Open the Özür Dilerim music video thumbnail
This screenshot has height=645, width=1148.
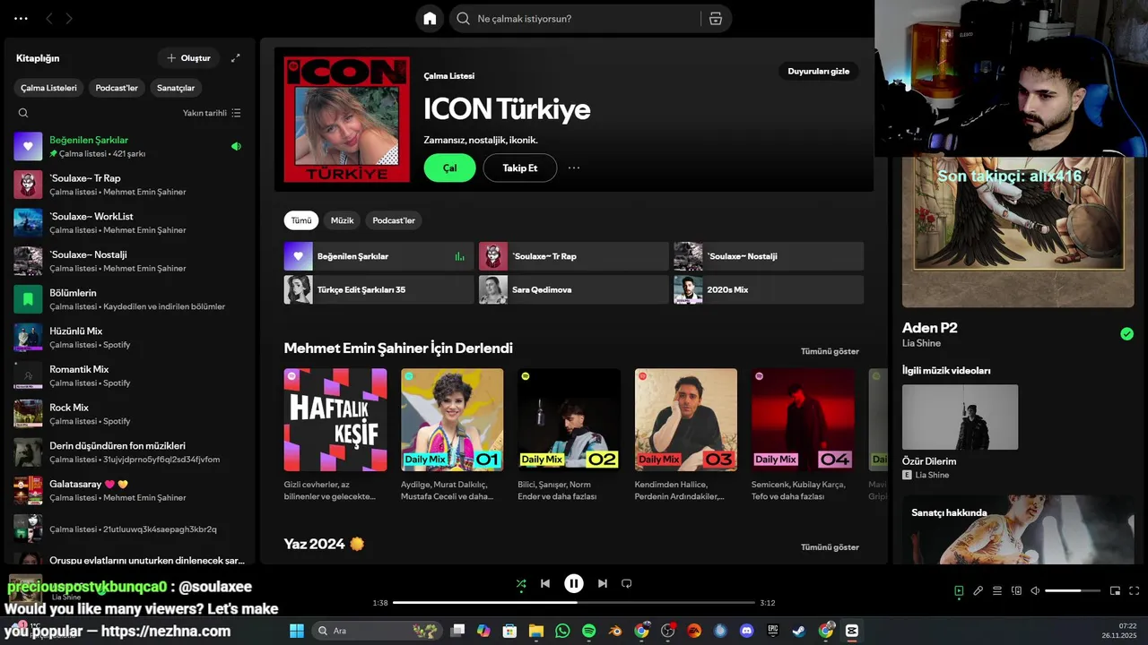click(x=960, y=417)
